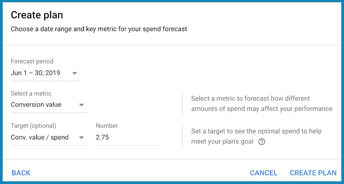Click the Number field label
This screenshot has height=184, width=344.
(107, 126)
